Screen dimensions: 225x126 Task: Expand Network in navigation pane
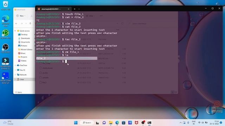point(15,75)
